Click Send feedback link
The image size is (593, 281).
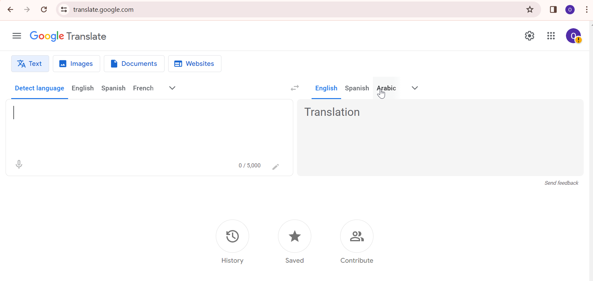[561, 183]
